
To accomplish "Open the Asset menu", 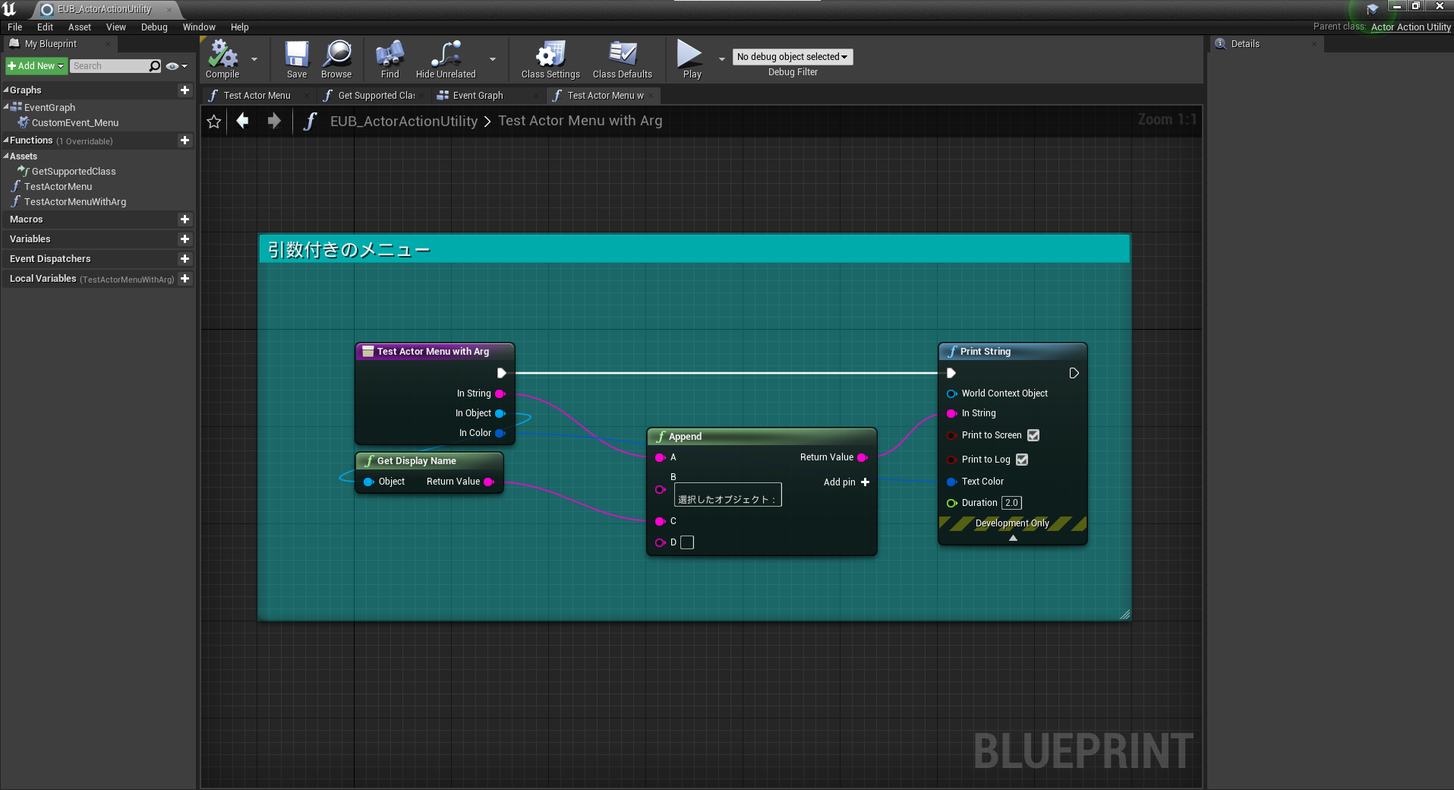I will (x=79, y=27).
